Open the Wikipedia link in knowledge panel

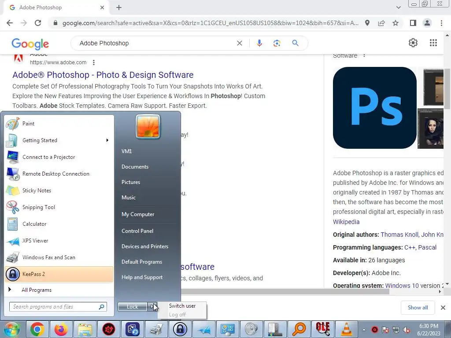click(346, 222)
